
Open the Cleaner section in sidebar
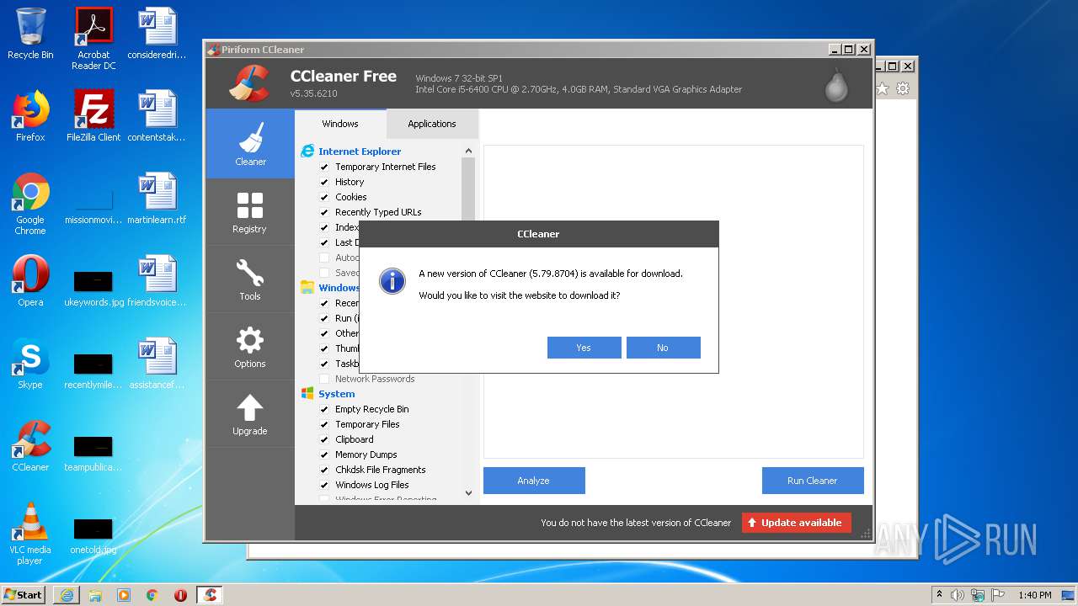point(250,143)
